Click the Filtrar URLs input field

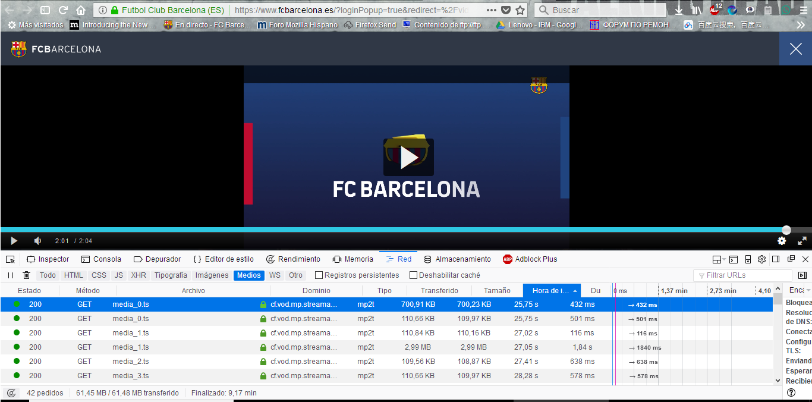coord(746,275)
